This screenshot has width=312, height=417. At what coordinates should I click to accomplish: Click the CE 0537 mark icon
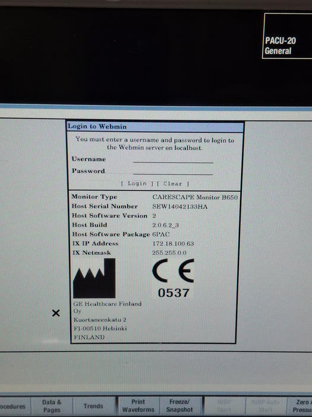[174, 278]
